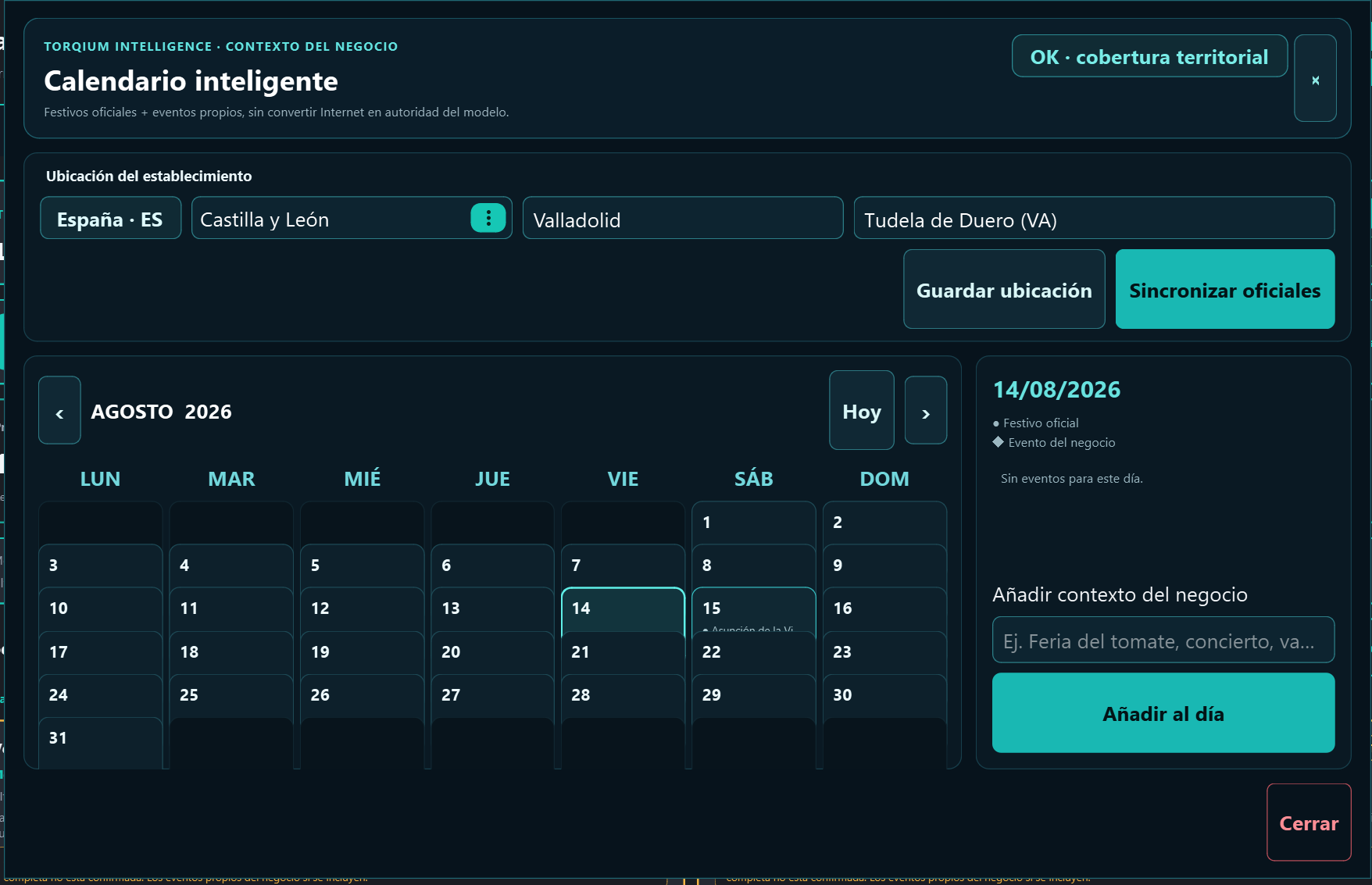This screenshot has width=1372, height=885.
Task: Click Sincronizar oficiales button
Action: [1225, 289]
